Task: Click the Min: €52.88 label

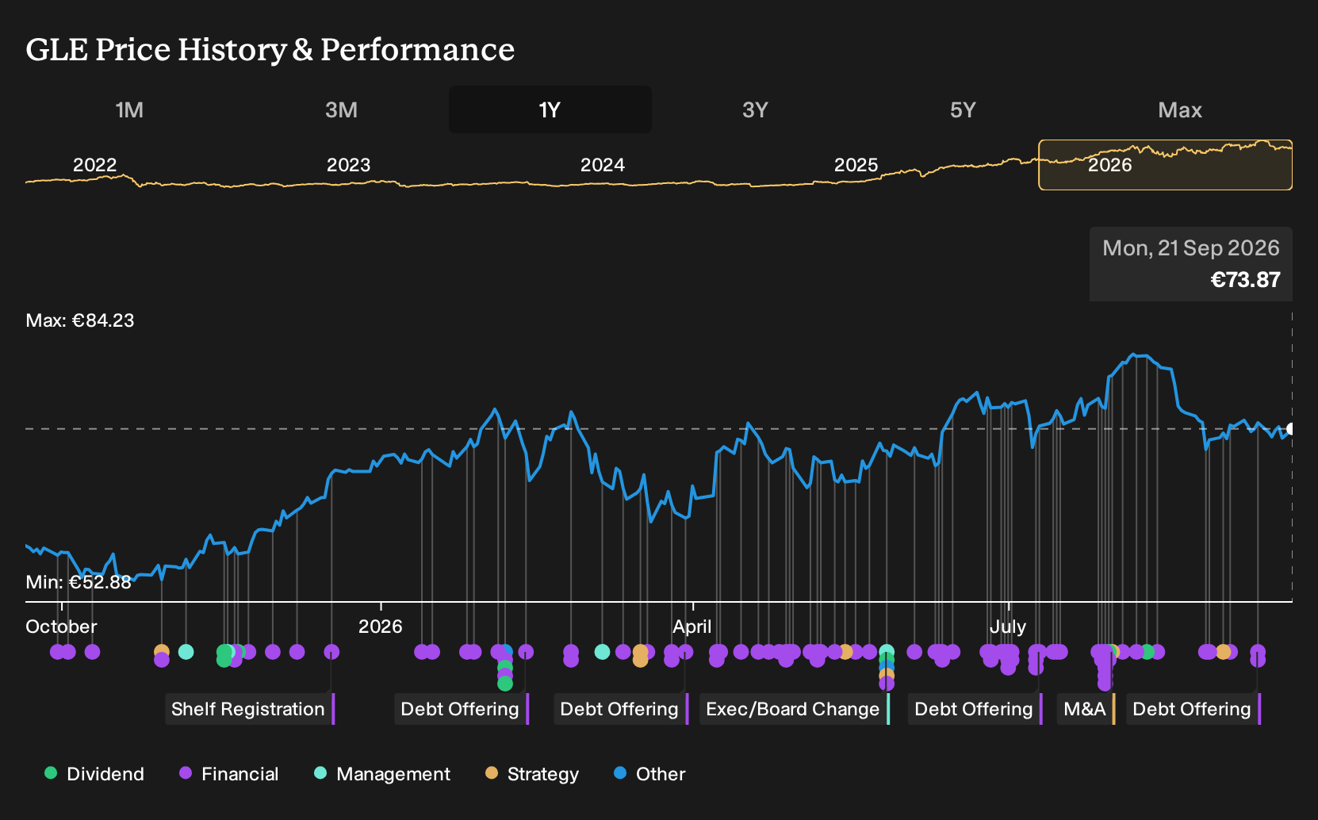Action: (79, 582)
